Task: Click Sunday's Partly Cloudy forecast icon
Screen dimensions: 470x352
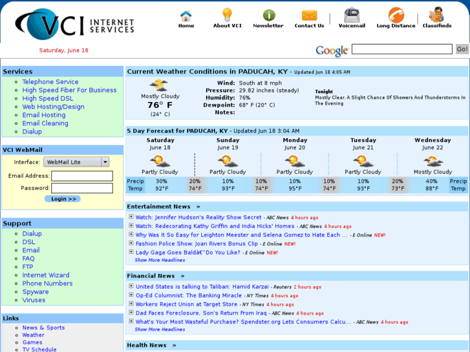Action: pyautogui.click(x=228, y=161)
